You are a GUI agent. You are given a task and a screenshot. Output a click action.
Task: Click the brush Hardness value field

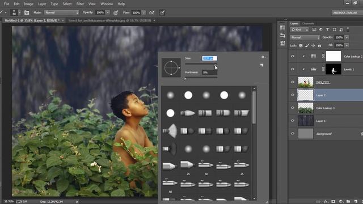tap(209, 73)
